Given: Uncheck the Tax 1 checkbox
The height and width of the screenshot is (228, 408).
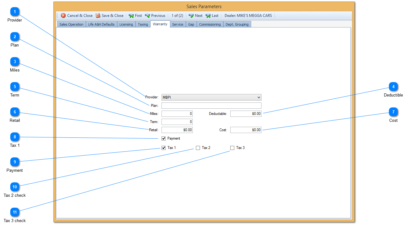Looking at the screenshot, I should 163,148.
